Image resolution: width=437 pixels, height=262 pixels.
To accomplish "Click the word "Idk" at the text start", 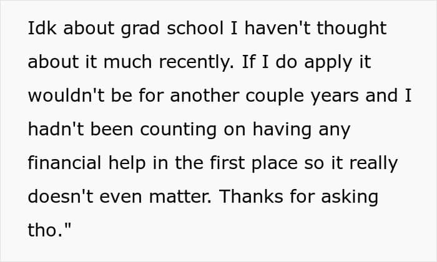I will pyautogui.click(x=42, y=28).
